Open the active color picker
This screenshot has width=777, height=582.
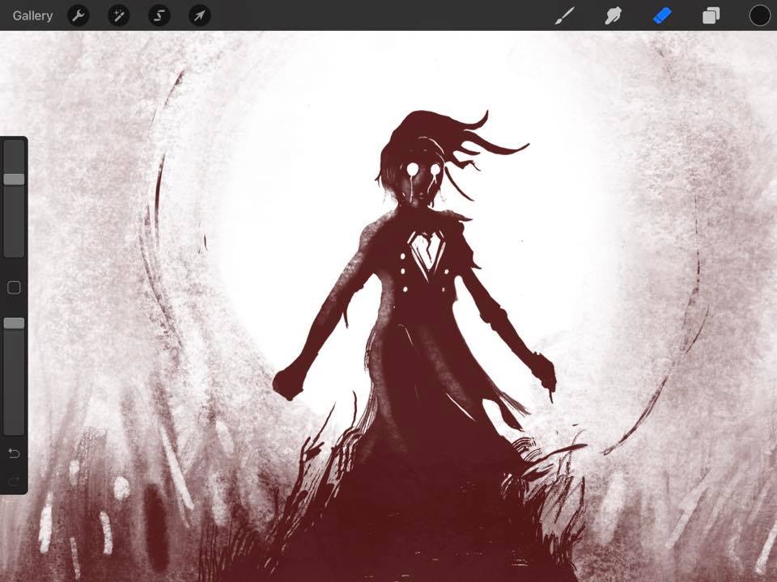point(759,16)
